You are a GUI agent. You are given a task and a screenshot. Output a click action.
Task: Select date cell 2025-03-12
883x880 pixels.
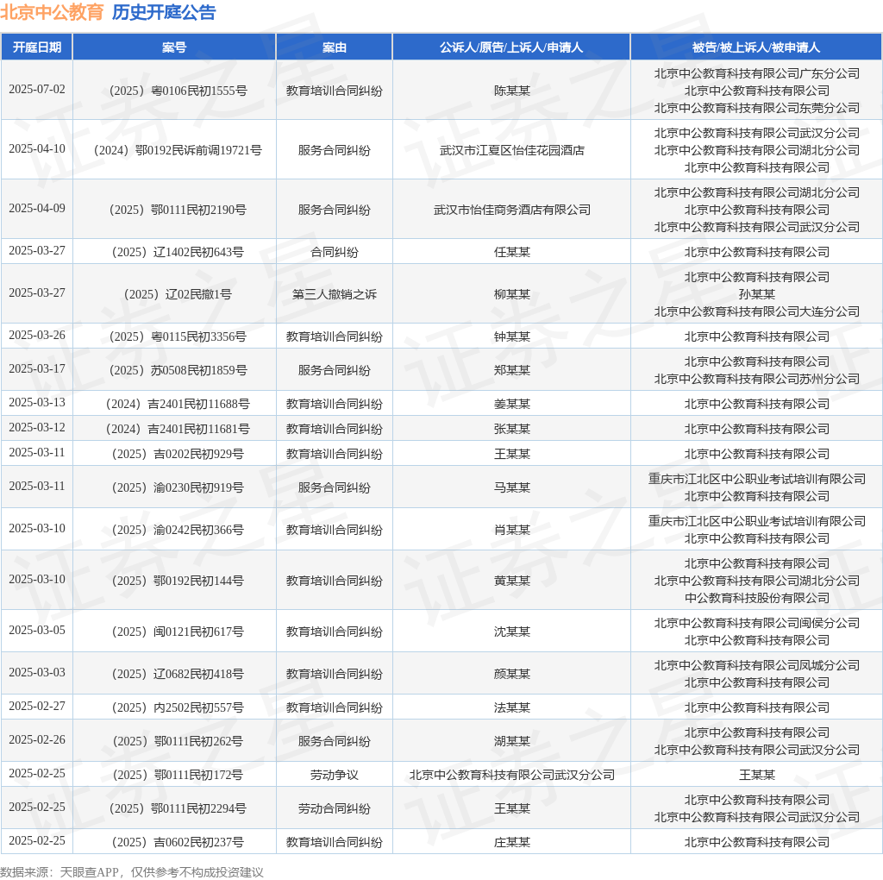point(36,428)
